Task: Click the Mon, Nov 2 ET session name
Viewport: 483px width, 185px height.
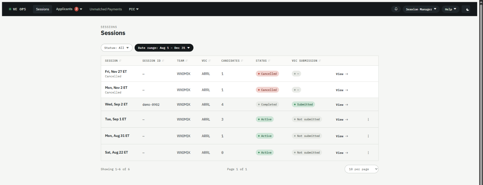Action: click(x=116, y=88)
